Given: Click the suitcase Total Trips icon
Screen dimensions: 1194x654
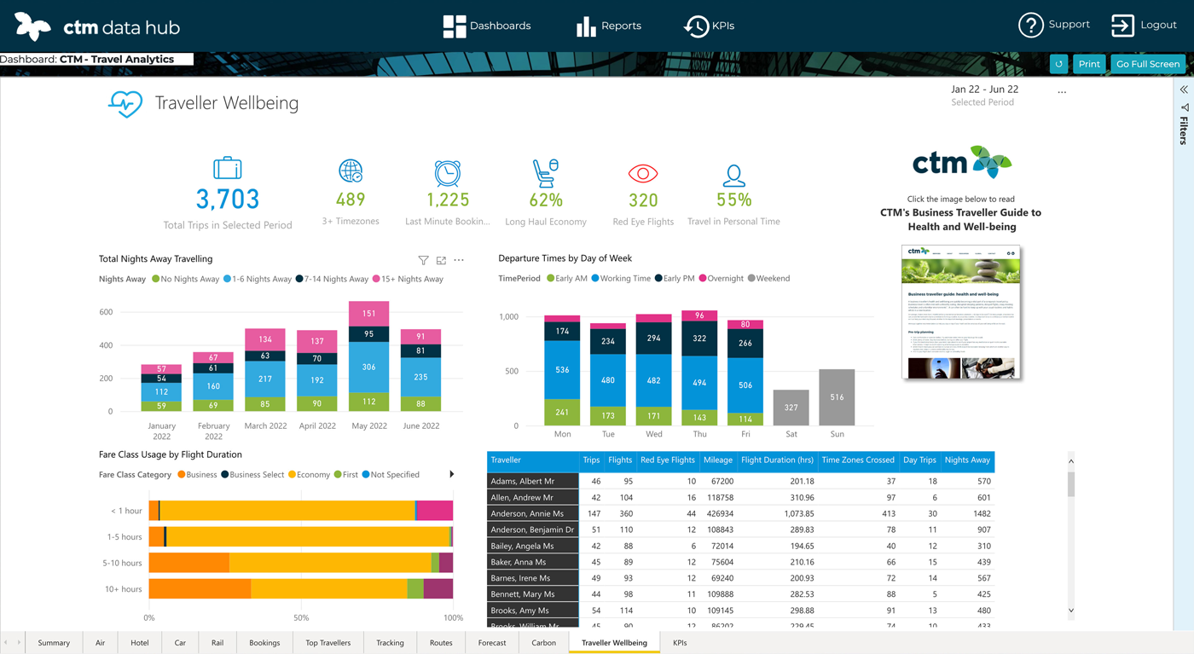Looking at the screenshot, I should tap(228, 168).
